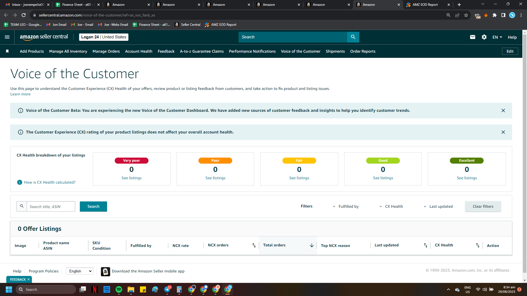
Task: Open the browser tab search chevron
Action: (483, 4)
